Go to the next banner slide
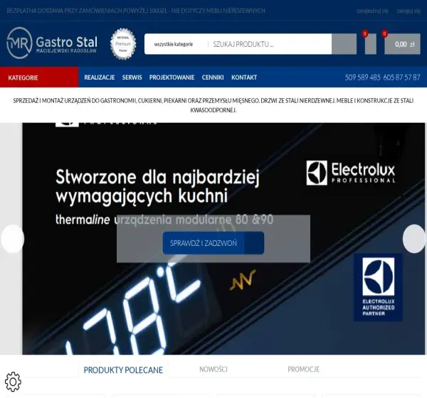The image size is (427, 398). point(414,239)
